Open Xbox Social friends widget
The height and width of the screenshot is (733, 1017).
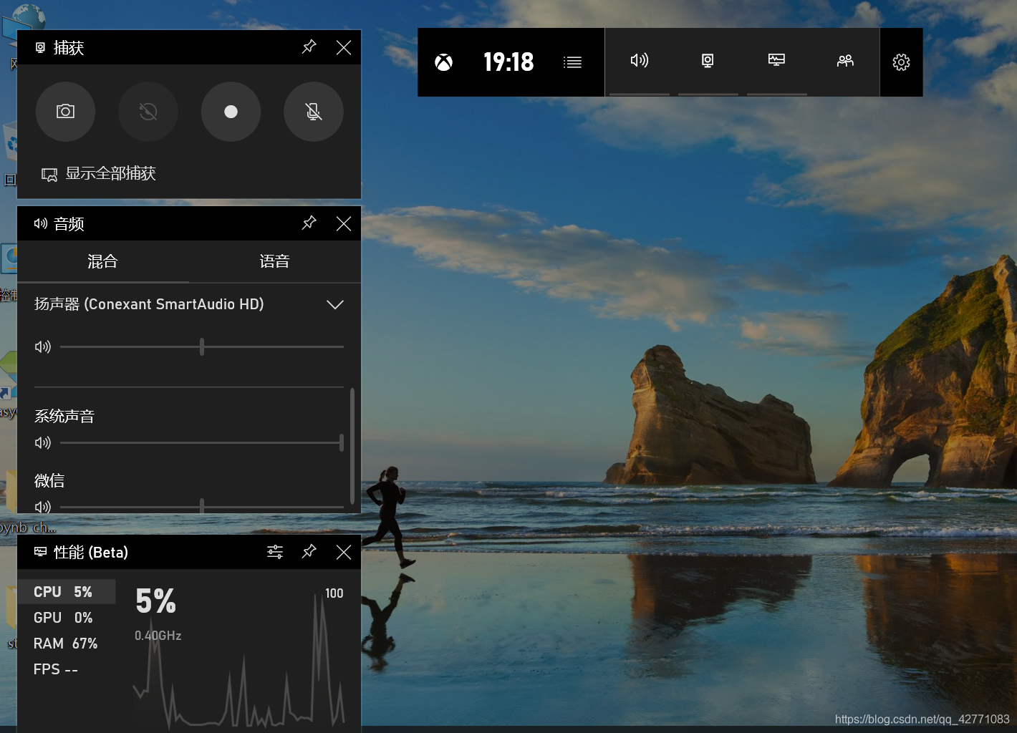pos(845,61)
